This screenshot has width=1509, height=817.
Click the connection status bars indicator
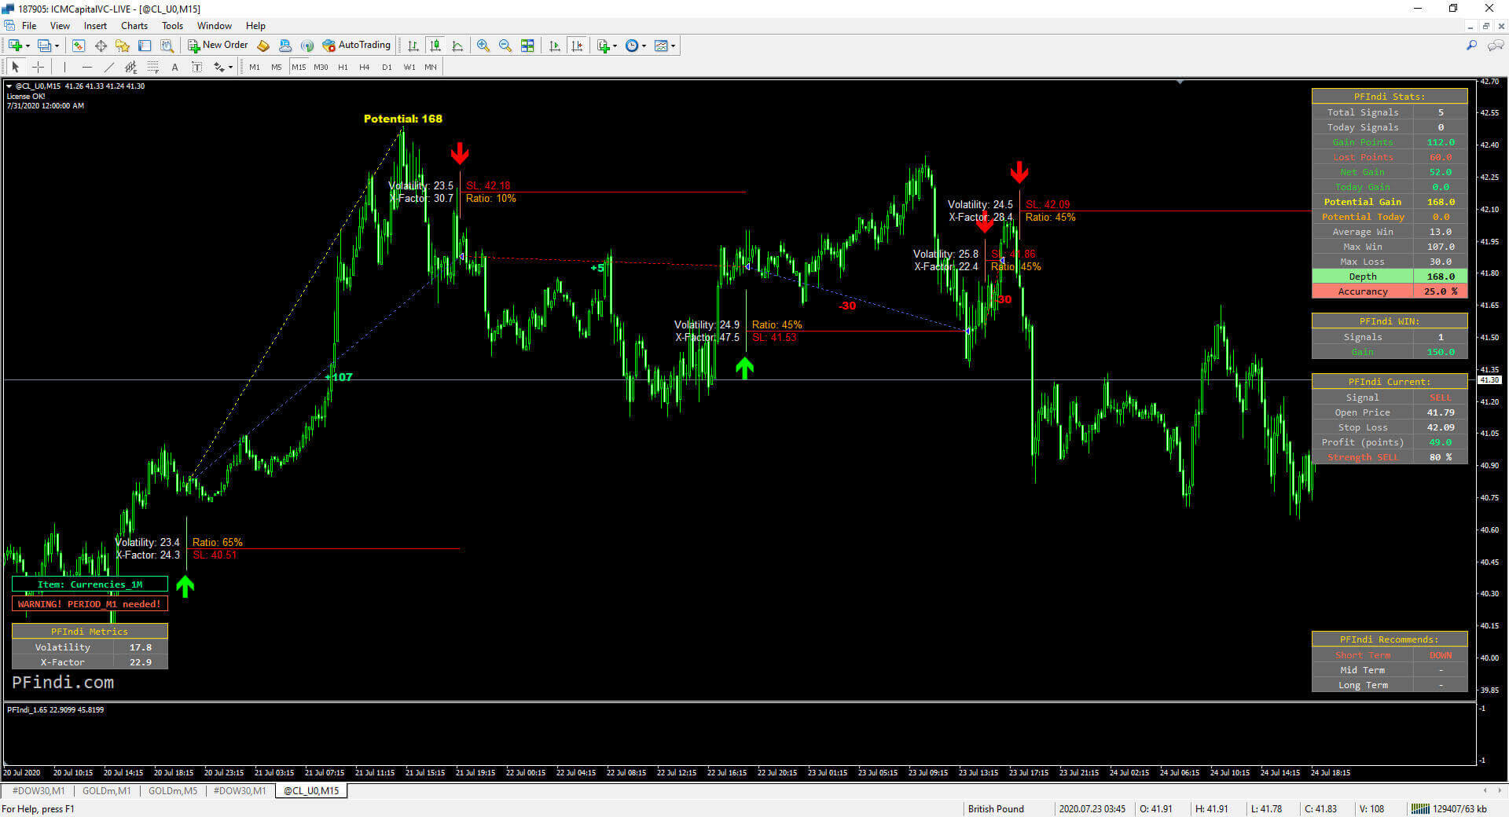tap(1420, 808)
